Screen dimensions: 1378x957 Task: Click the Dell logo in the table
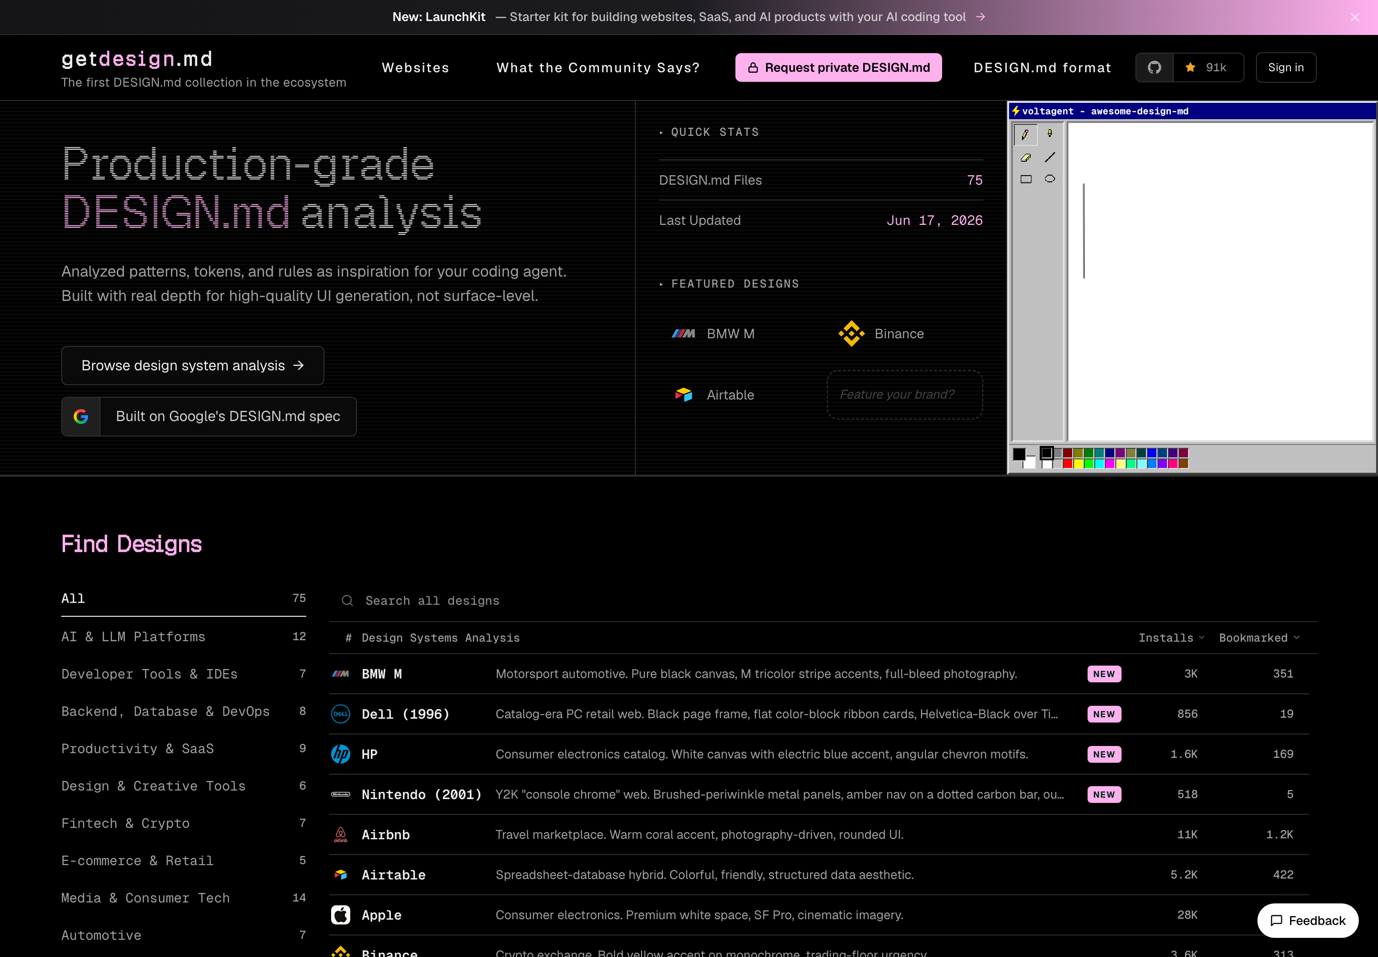(341, 713)
